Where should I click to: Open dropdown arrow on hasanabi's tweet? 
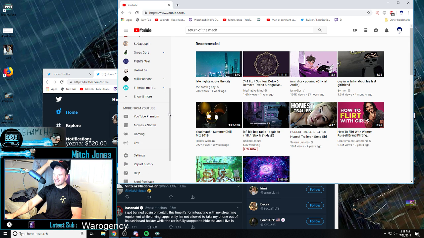click(238, 208)
